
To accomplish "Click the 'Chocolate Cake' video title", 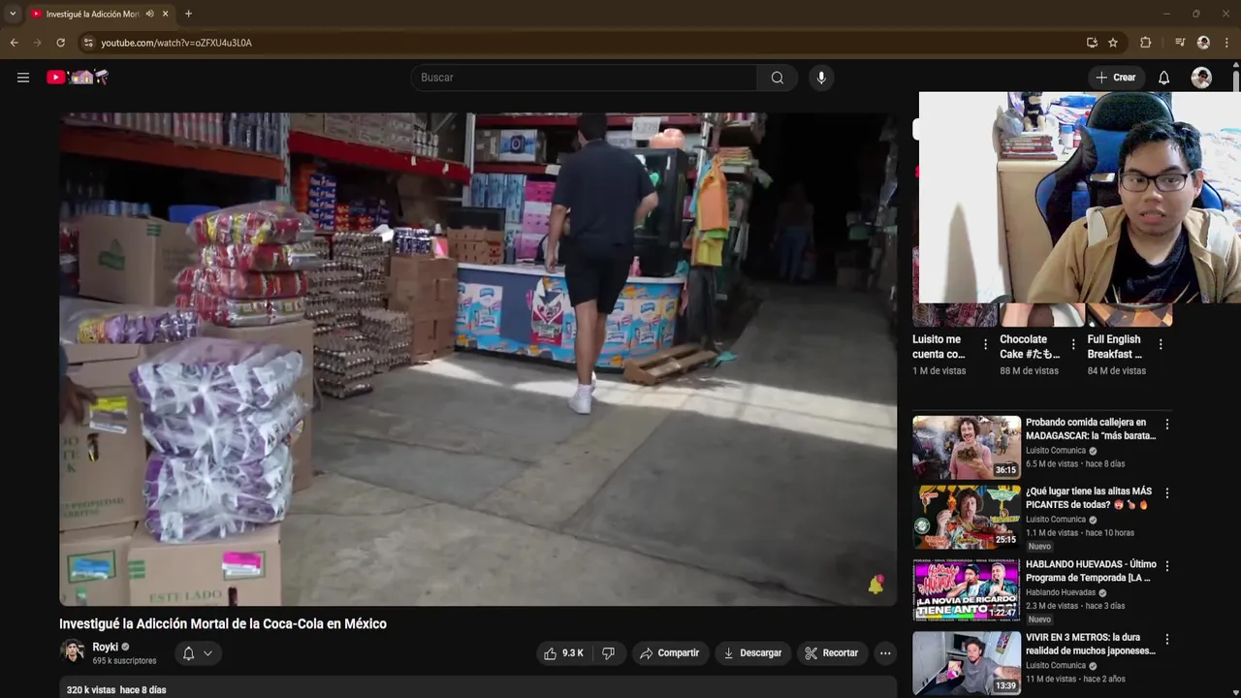I will [1030, 347].
